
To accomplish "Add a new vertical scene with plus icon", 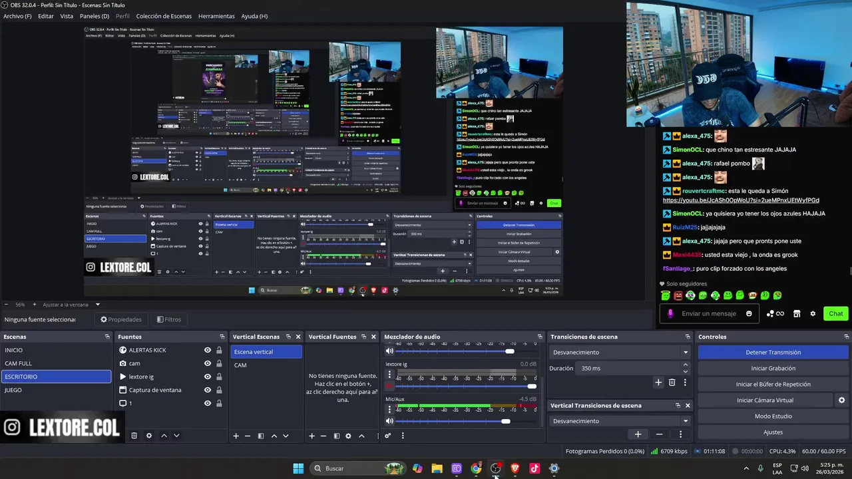I will tap(236, 436).
